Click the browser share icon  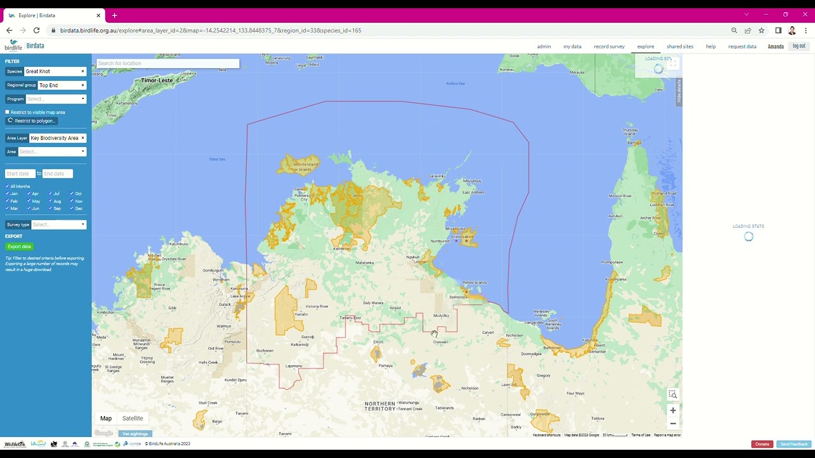pos(748,30)
